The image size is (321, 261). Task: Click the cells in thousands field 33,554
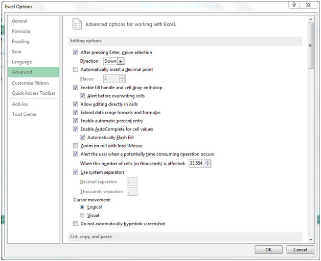tap(196, 163)
